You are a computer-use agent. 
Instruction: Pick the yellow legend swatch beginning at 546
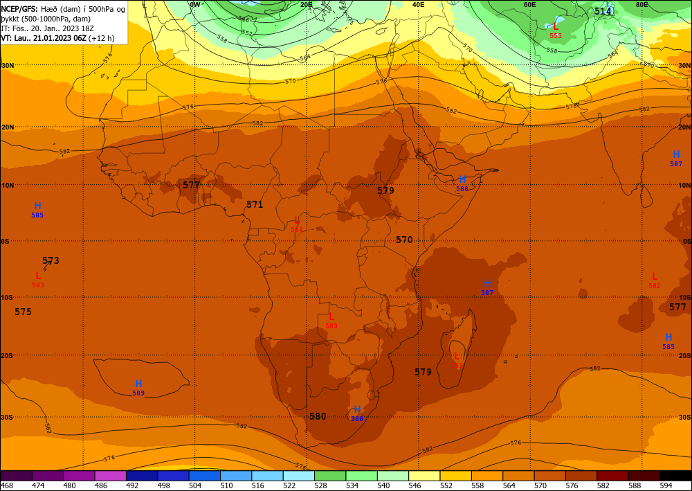424,476
